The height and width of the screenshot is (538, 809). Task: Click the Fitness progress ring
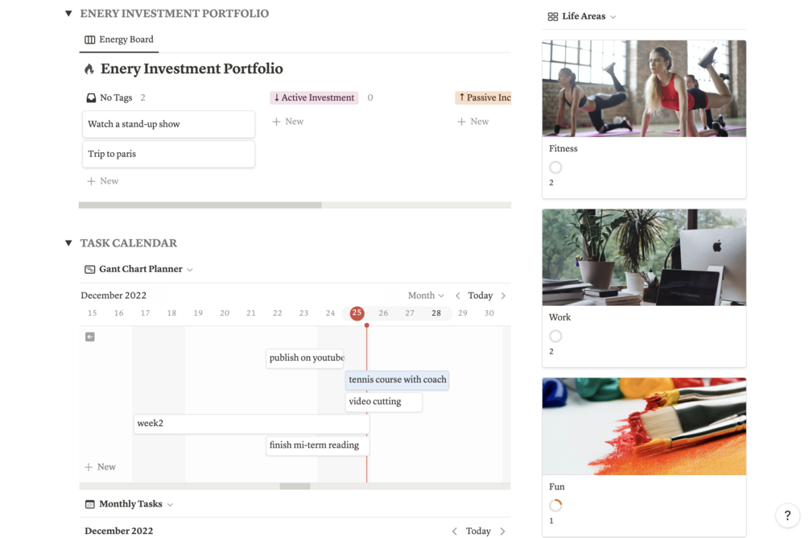tap(555, 168)
